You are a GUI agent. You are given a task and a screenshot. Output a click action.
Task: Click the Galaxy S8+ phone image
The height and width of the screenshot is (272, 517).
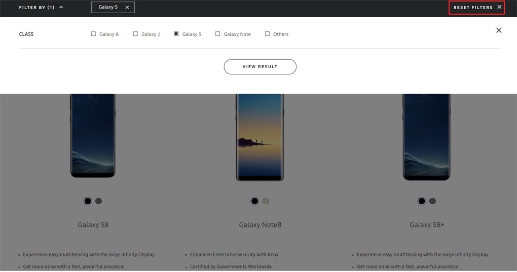[x=426, y=137]
